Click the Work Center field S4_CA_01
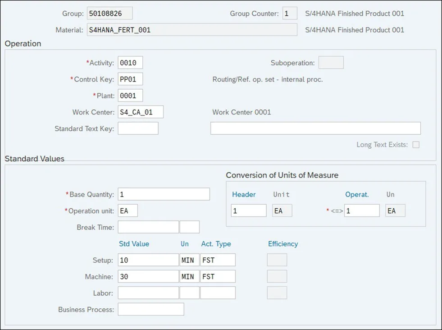 coord(141,112)
